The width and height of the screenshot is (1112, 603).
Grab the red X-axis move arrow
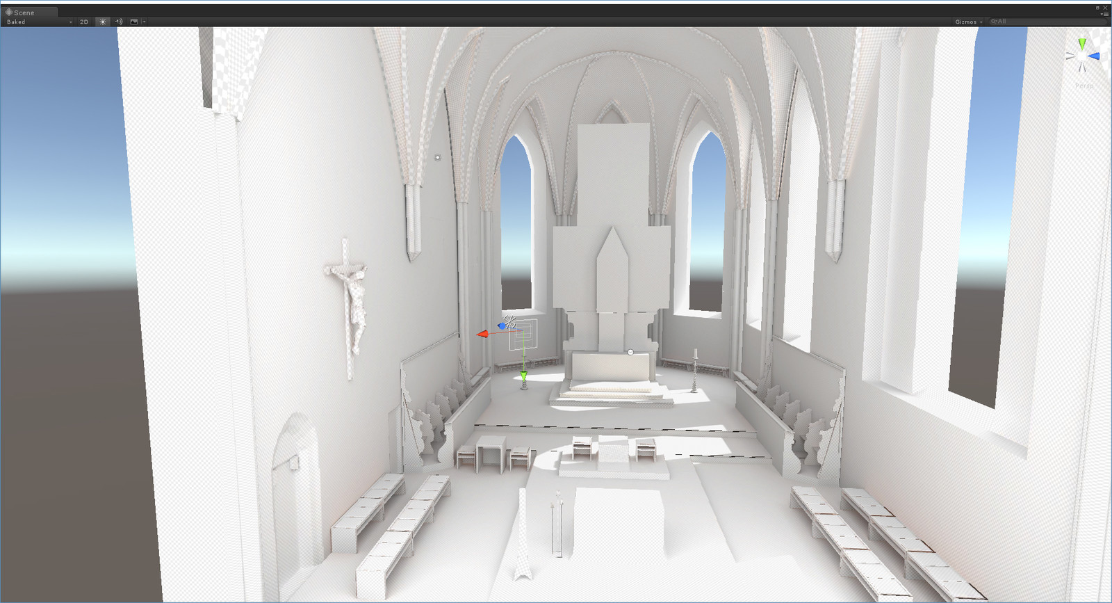[482, 335]
